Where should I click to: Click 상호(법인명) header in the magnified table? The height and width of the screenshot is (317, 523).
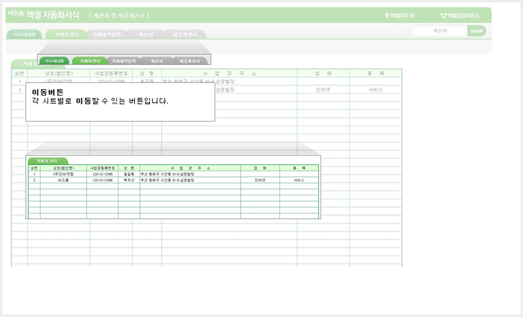[63, 168]
